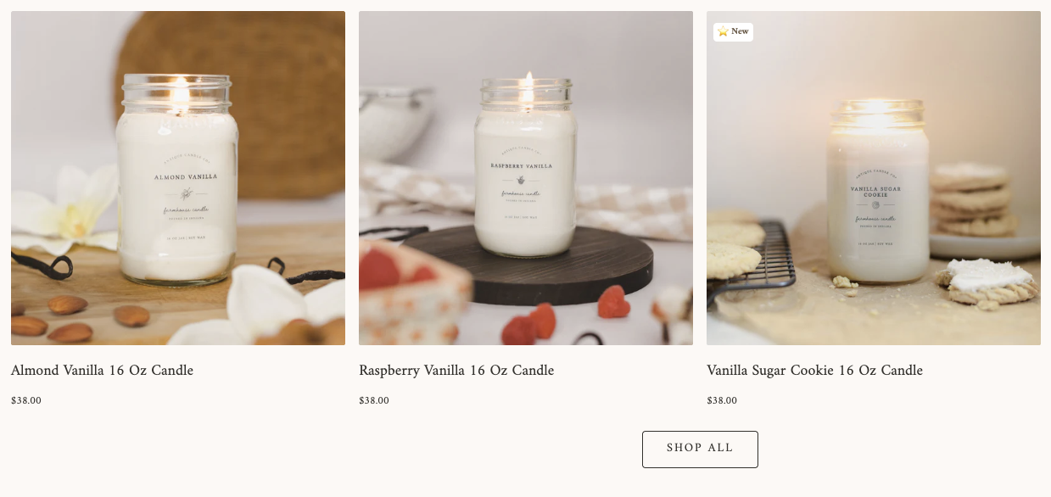Click the New badge label text

pos(740,31)
